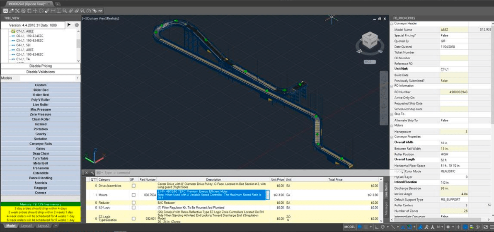Click the PDF export toolbar icon
This screenshot has height=232, width=494.
100,10
